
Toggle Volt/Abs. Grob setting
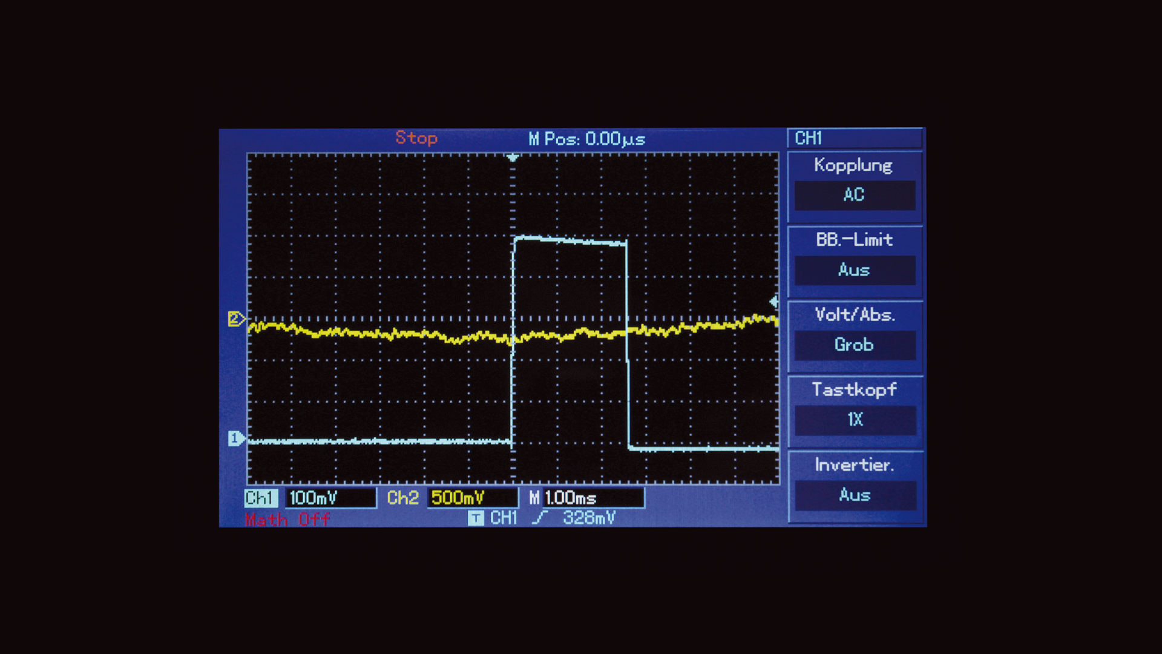tap(854, 345)
